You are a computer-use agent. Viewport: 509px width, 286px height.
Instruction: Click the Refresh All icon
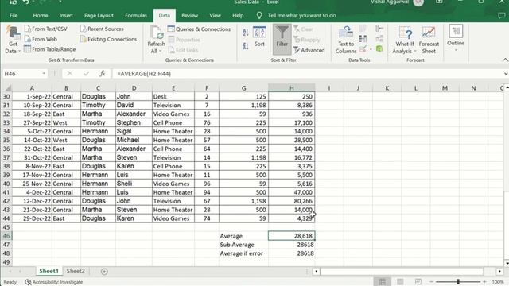click(x=156, y=33)
